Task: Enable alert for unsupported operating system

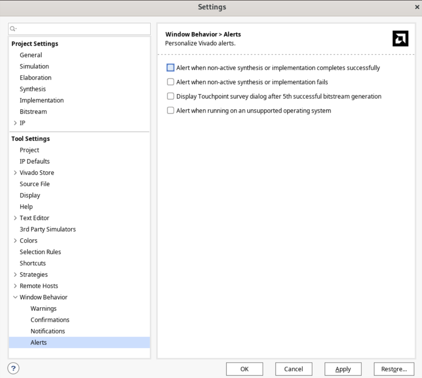Action: pyautogui.click(x=170, y=110)
